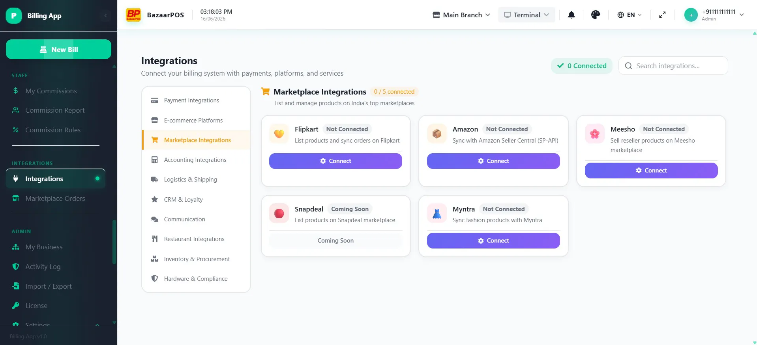
Task: Click the Flipkart heart icon
Action: [x=279, y=134]
